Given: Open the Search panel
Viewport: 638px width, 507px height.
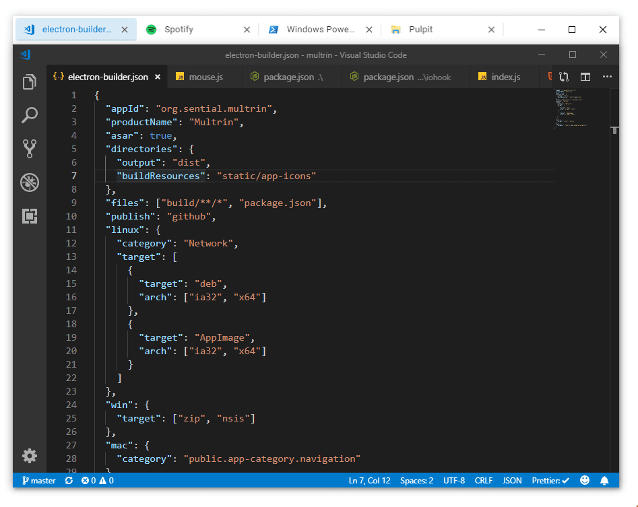Looking at the screenshot, I should [29, 115].
